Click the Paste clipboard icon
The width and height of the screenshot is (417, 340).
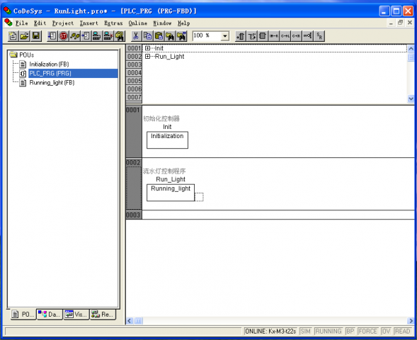(159, 36)
